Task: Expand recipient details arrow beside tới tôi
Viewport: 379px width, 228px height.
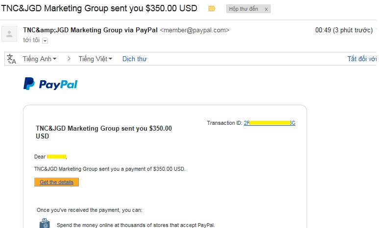Action: click(x=45, y=41)
